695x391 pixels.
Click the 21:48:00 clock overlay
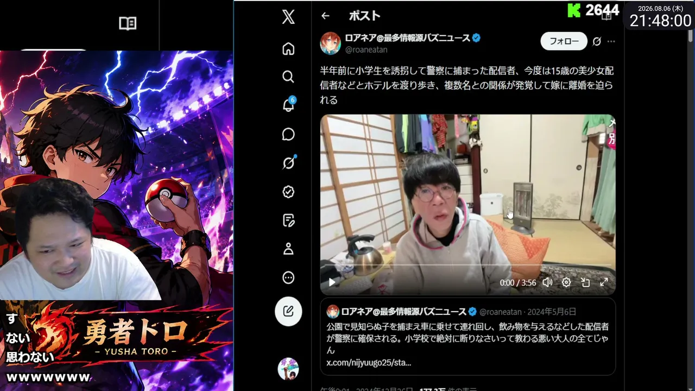coord(660,21)
